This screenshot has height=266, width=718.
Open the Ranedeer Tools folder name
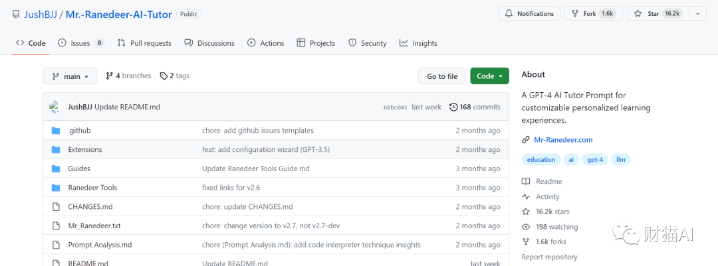[x=92, y=187]
